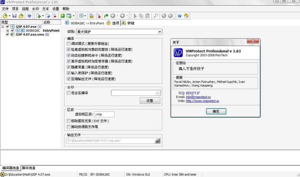Viewport: 300px width, 177px height.
Task: Switch to the 转储 tab
Action: 128,23
